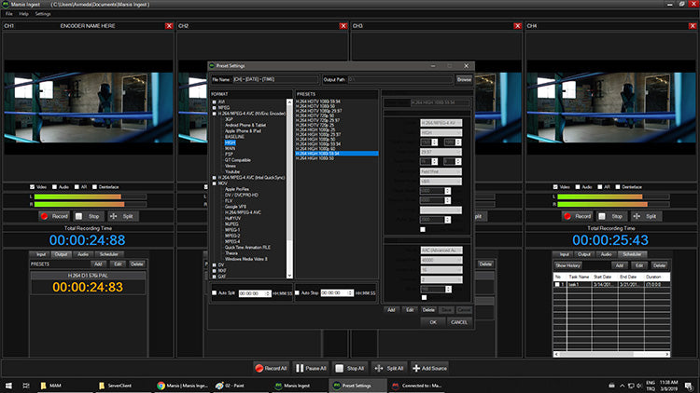
Task: Click the Split button on CH1
Action: (125, 215)
